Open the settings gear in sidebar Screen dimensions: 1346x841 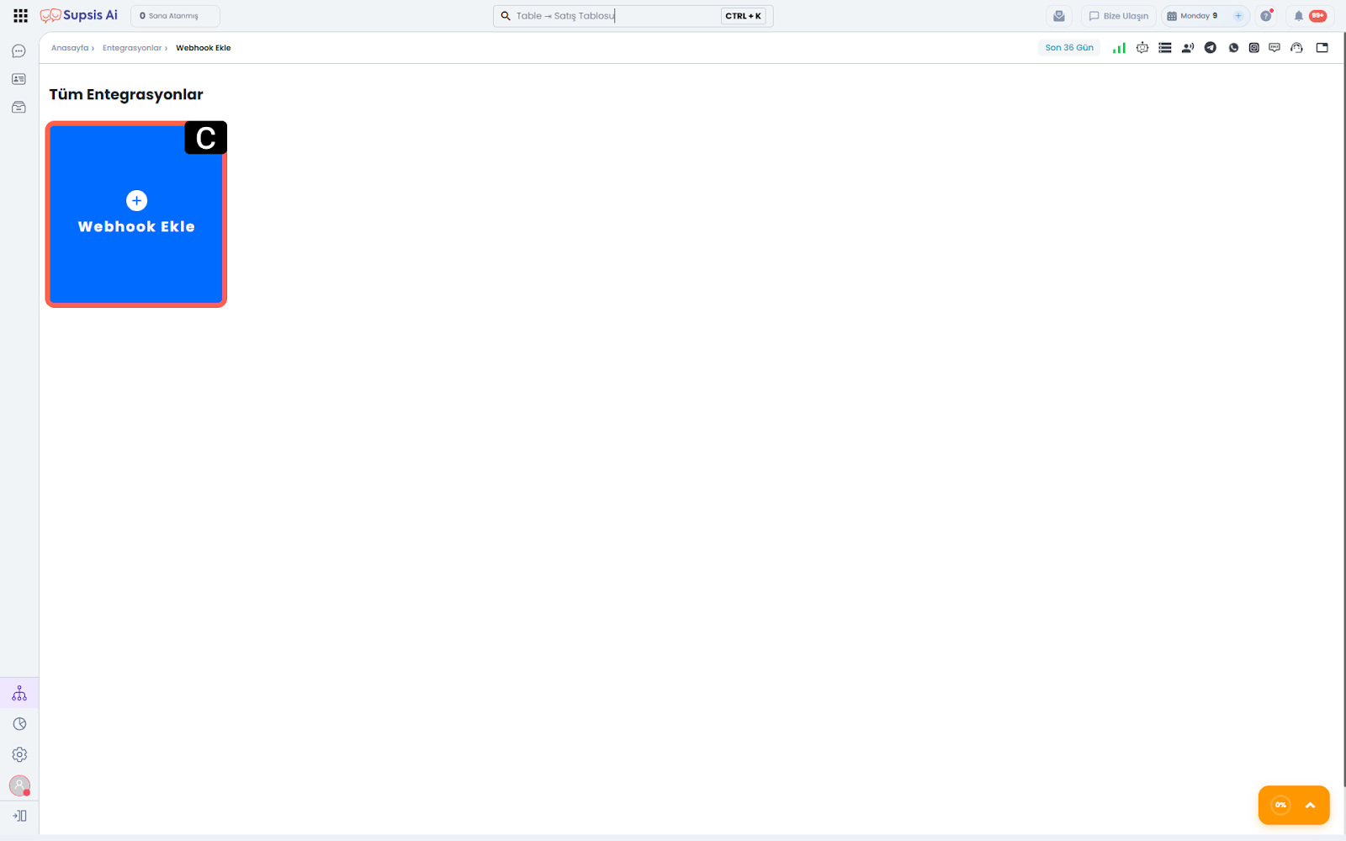tap(19, 755)
